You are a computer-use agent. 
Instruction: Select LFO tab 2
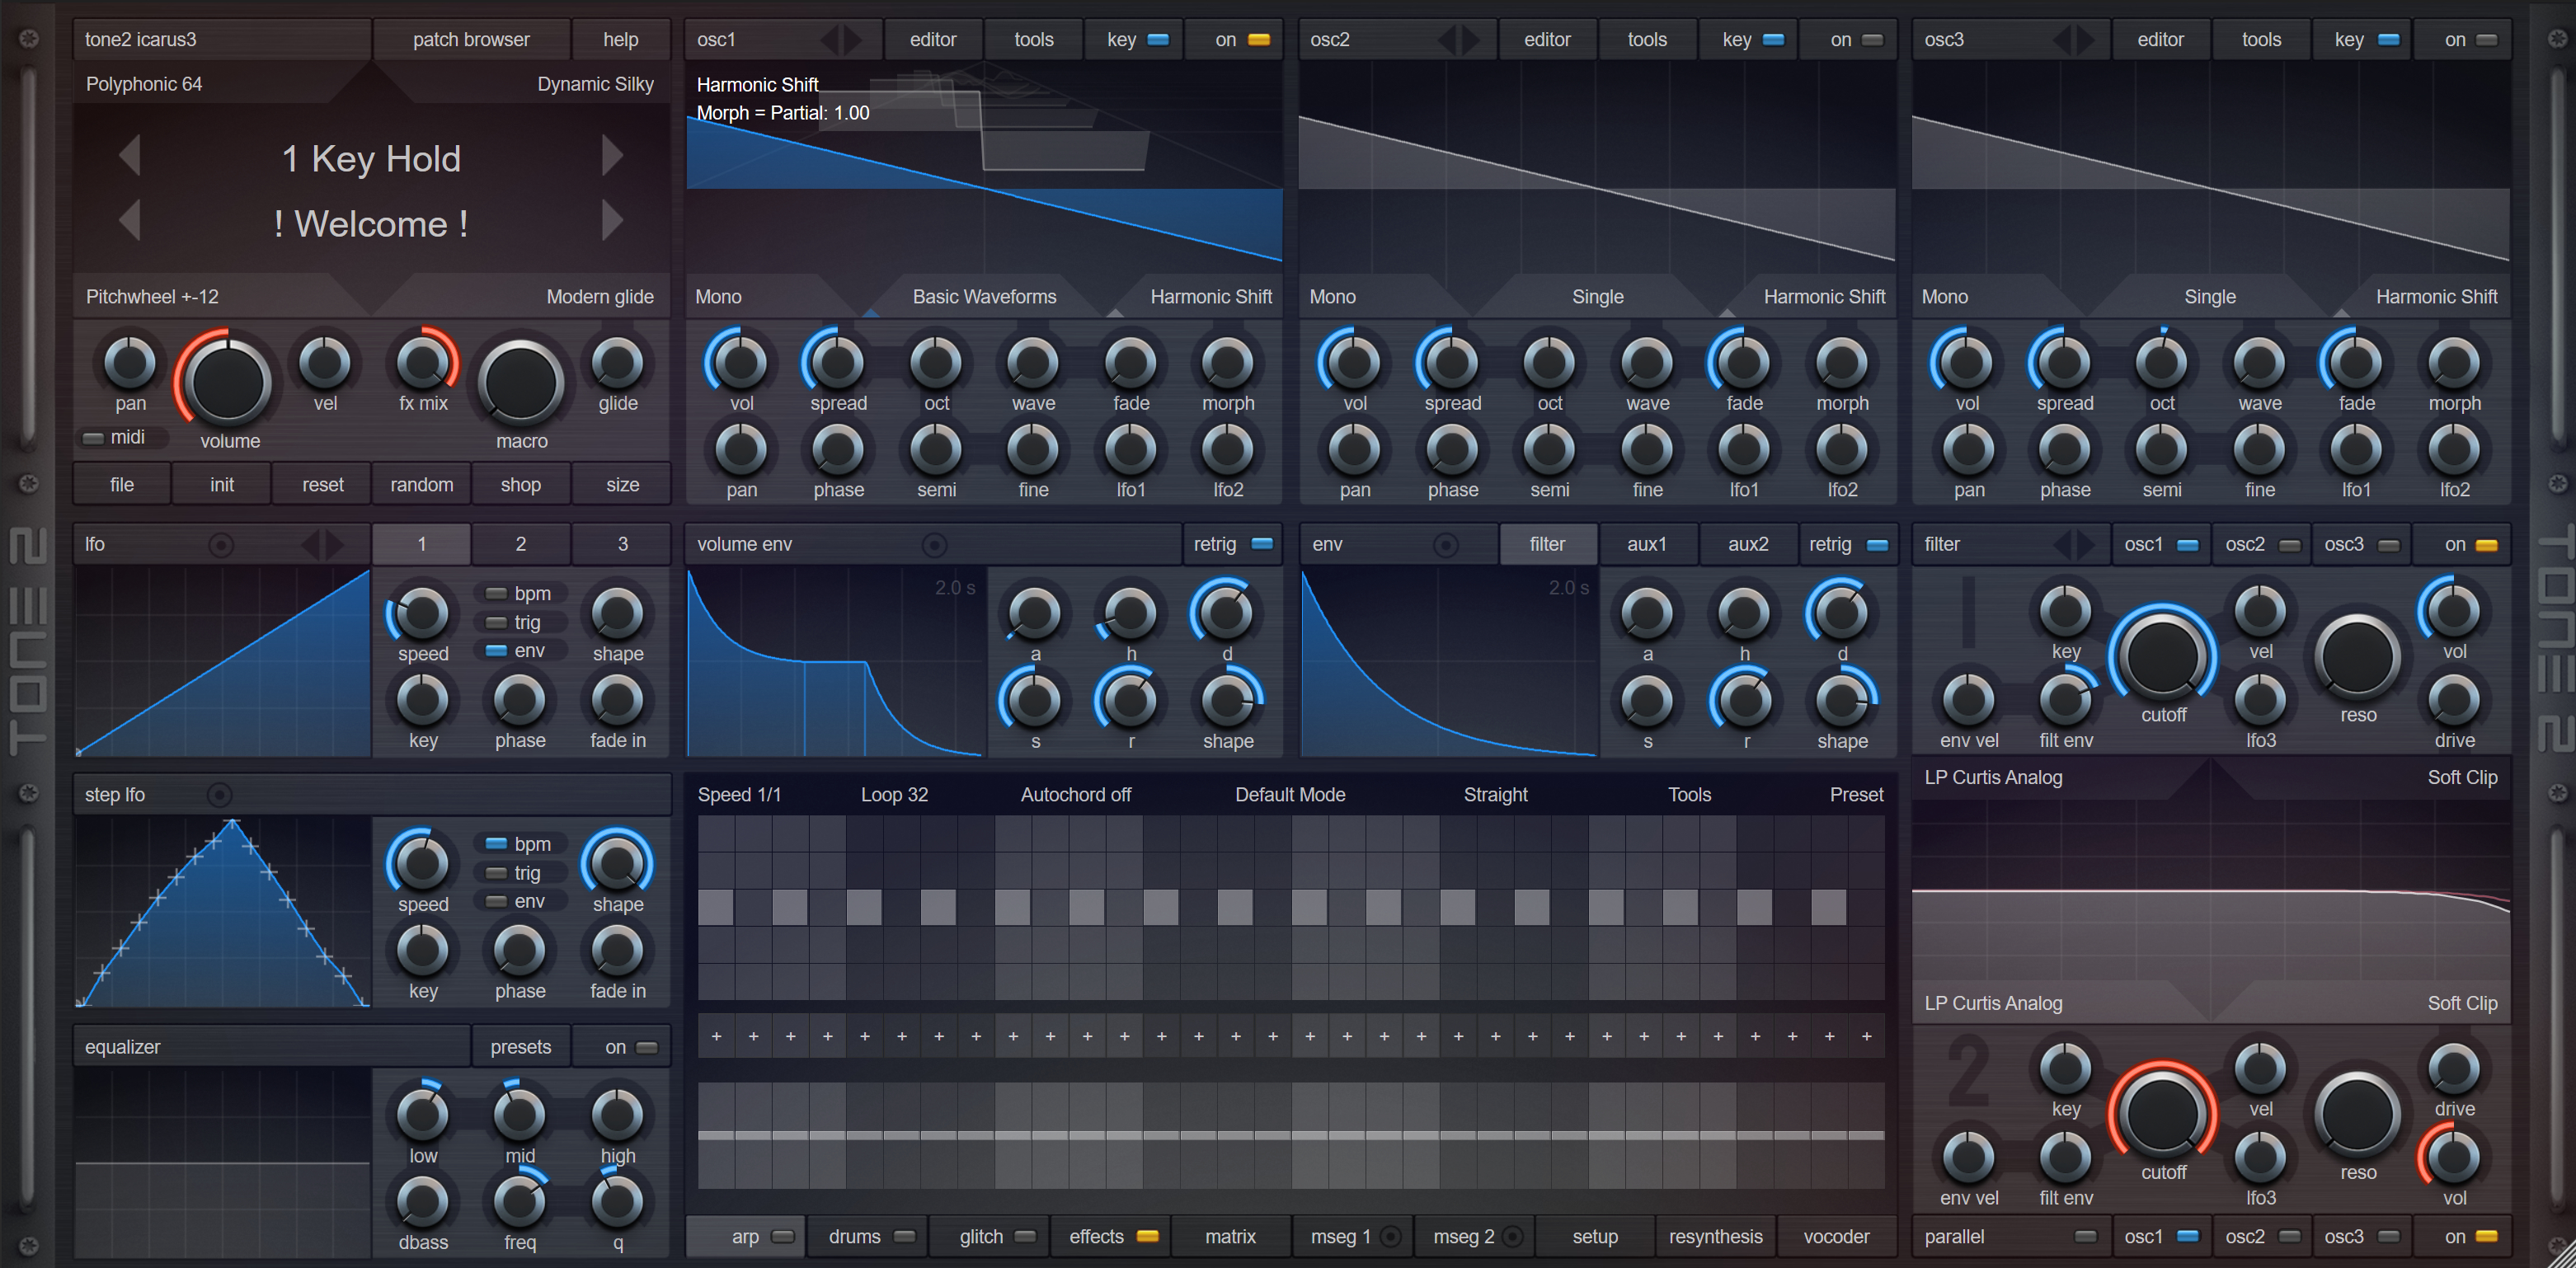click(520, 543)
